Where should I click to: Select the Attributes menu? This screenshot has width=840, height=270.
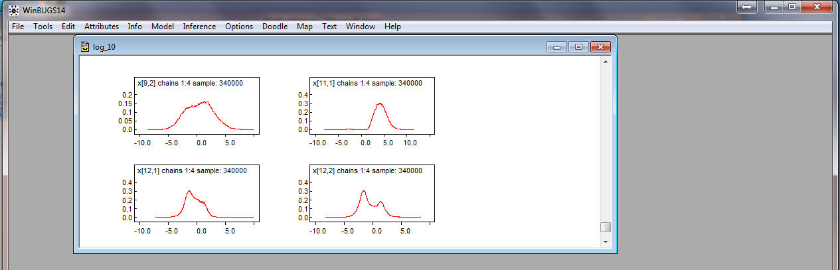[x=102, y=27]
